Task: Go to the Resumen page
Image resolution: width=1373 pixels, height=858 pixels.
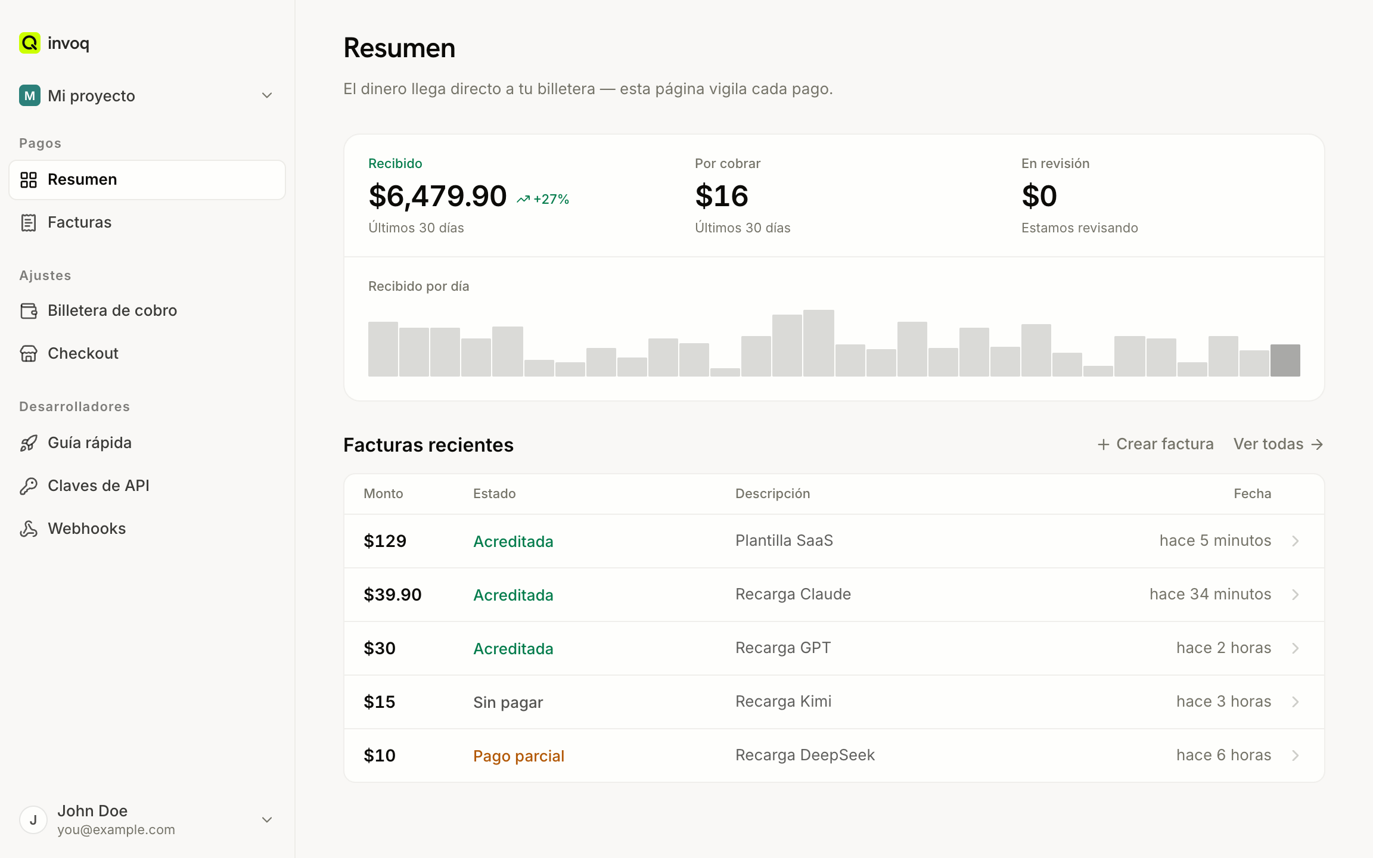Action: [x=147, y=179]
